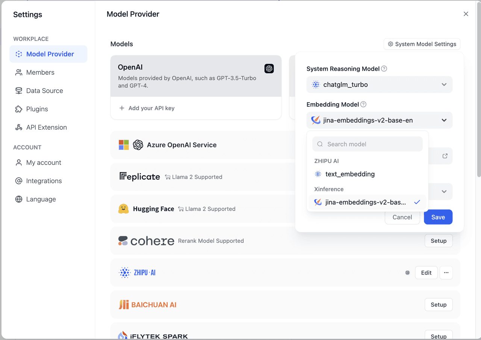The width and height of the screenshot is (481, 340).
Task: Click Add your API key for OpenAI
Action: pos(151,108)
